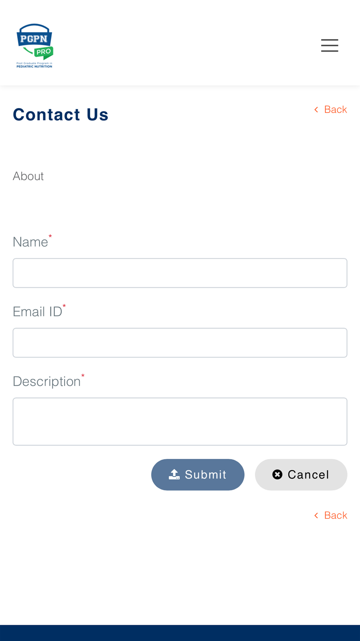This screenshot has width=360, height=641.
Task: Go back using the top Back link
Action: click(330, 110)
